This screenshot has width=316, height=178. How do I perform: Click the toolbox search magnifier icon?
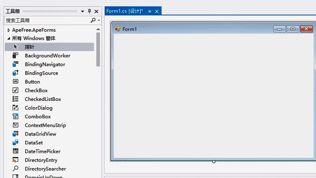[x=93, y=20]
